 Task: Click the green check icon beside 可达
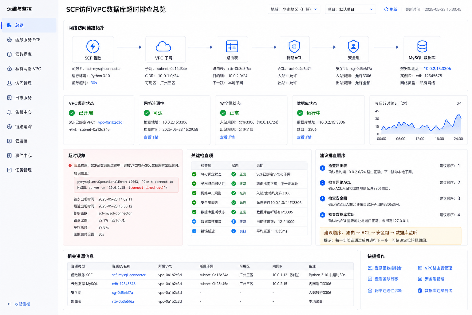[147, 113]
